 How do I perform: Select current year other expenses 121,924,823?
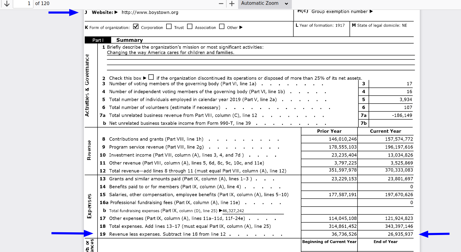click(399, 219)
